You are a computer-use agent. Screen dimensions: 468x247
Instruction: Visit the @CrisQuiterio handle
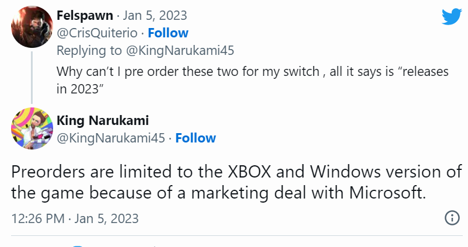pos(97,33)
